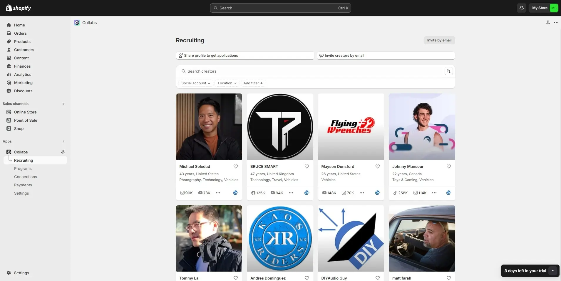Select Payments under Collabs
Screen dimensions: 561x281
pos(23,185)
